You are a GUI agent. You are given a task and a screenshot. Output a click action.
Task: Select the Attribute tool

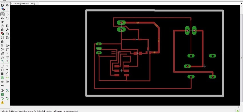(7, 82)
